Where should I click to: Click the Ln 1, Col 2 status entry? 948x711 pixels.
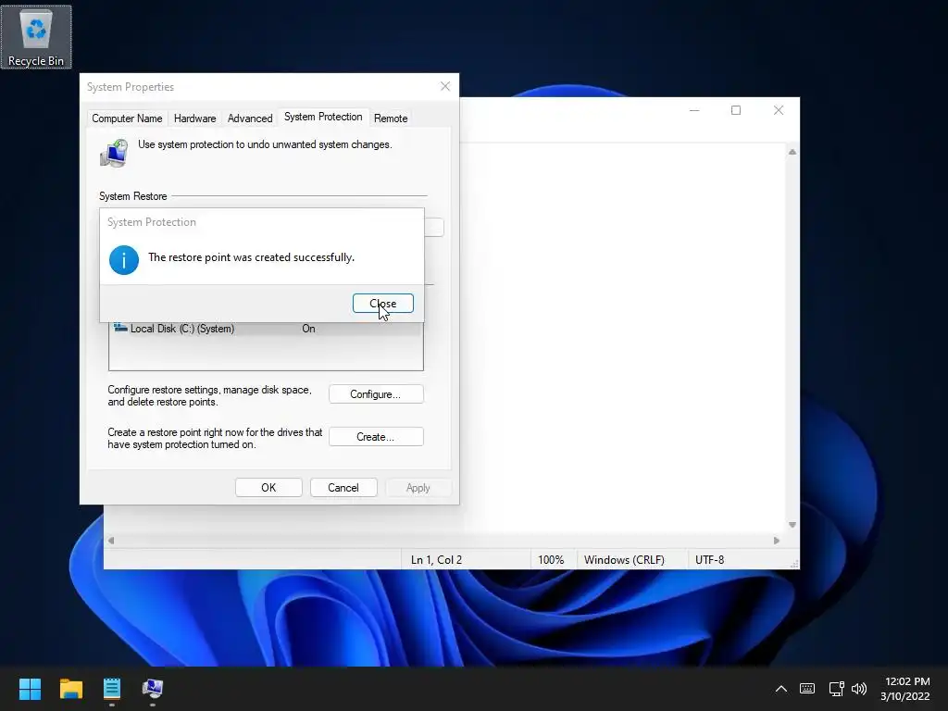click(x=437, y=560)
